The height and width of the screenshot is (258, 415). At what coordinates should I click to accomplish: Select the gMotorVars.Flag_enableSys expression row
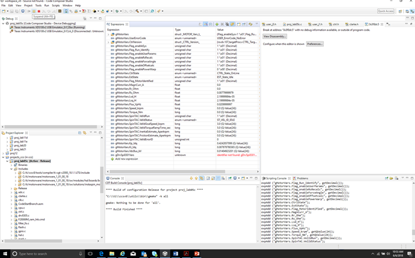coord(182,46)
